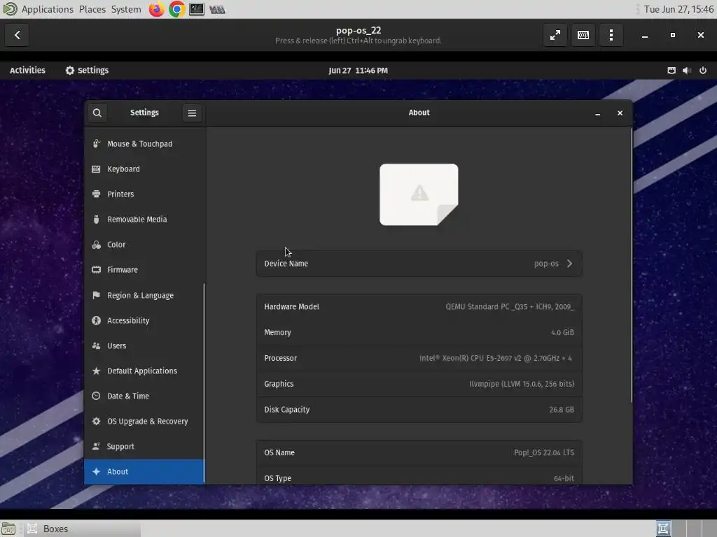Click the Memory 4.0 GiB value

click(562, 332)
